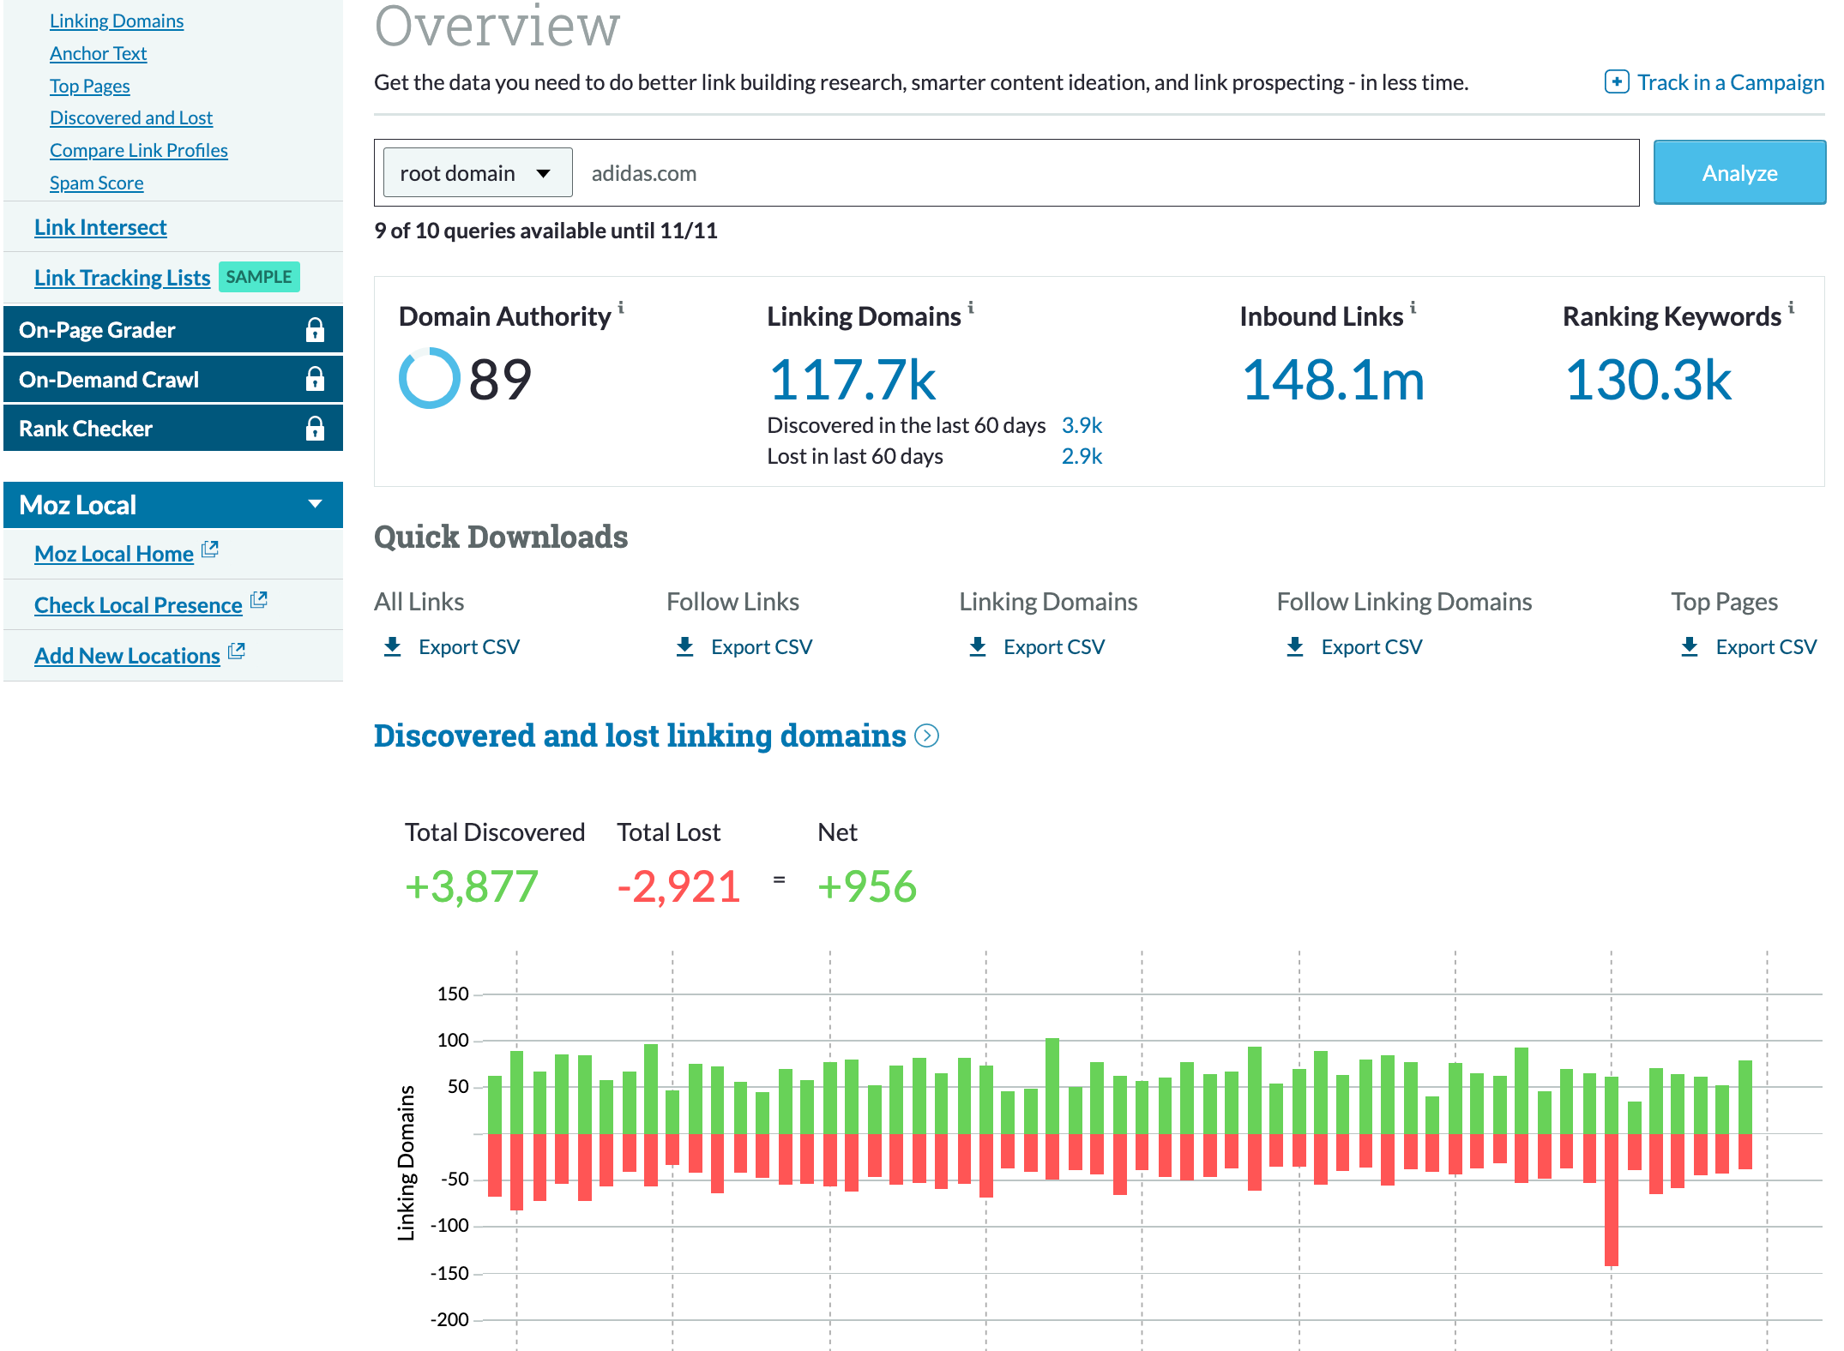1844x1351 pixels.
Task: Open Compare Link Profiles
Action: [x=139, y=150]
